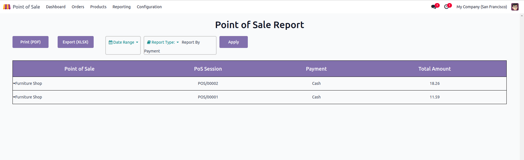524x160 pixels.
Task: Expand the POS/00002 Furniture Shop row caret
Action: [14, 83]
